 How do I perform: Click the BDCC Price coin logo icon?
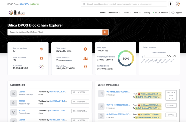(x=42, y=66)
